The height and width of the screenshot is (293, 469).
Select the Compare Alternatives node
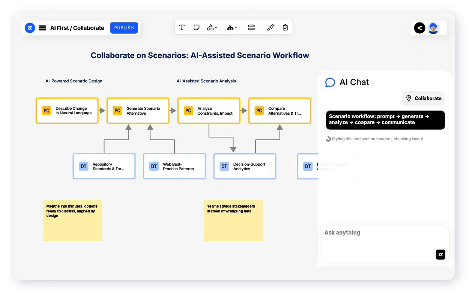(x=280, y=111)
